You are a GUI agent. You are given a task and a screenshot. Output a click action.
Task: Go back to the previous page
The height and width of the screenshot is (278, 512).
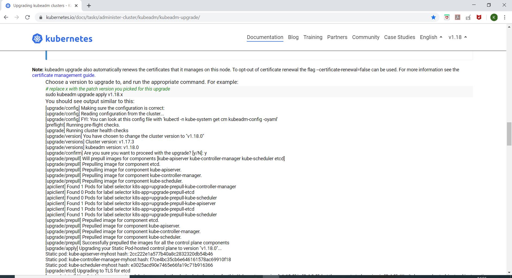click(x=6, y=17)
